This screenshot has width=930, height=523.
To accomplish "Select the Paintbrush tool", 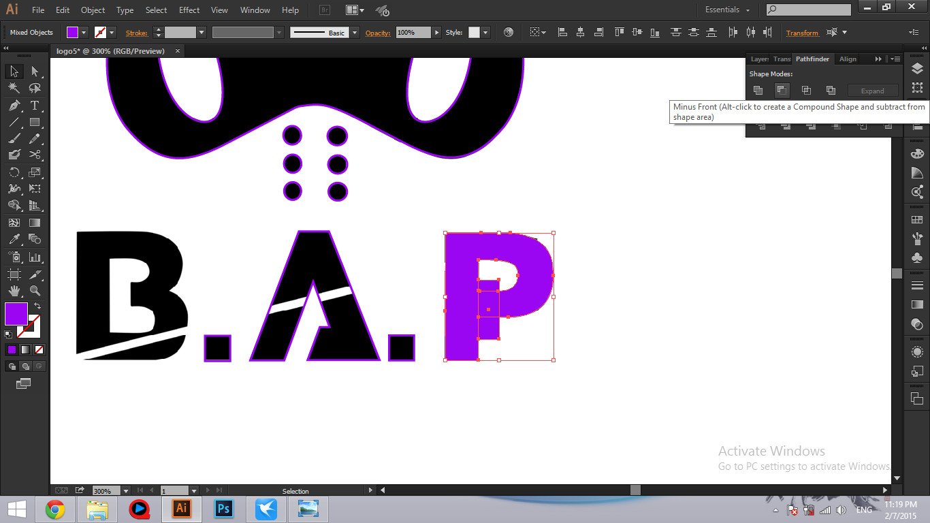I will pyautogui.click(x=14, y=138).
